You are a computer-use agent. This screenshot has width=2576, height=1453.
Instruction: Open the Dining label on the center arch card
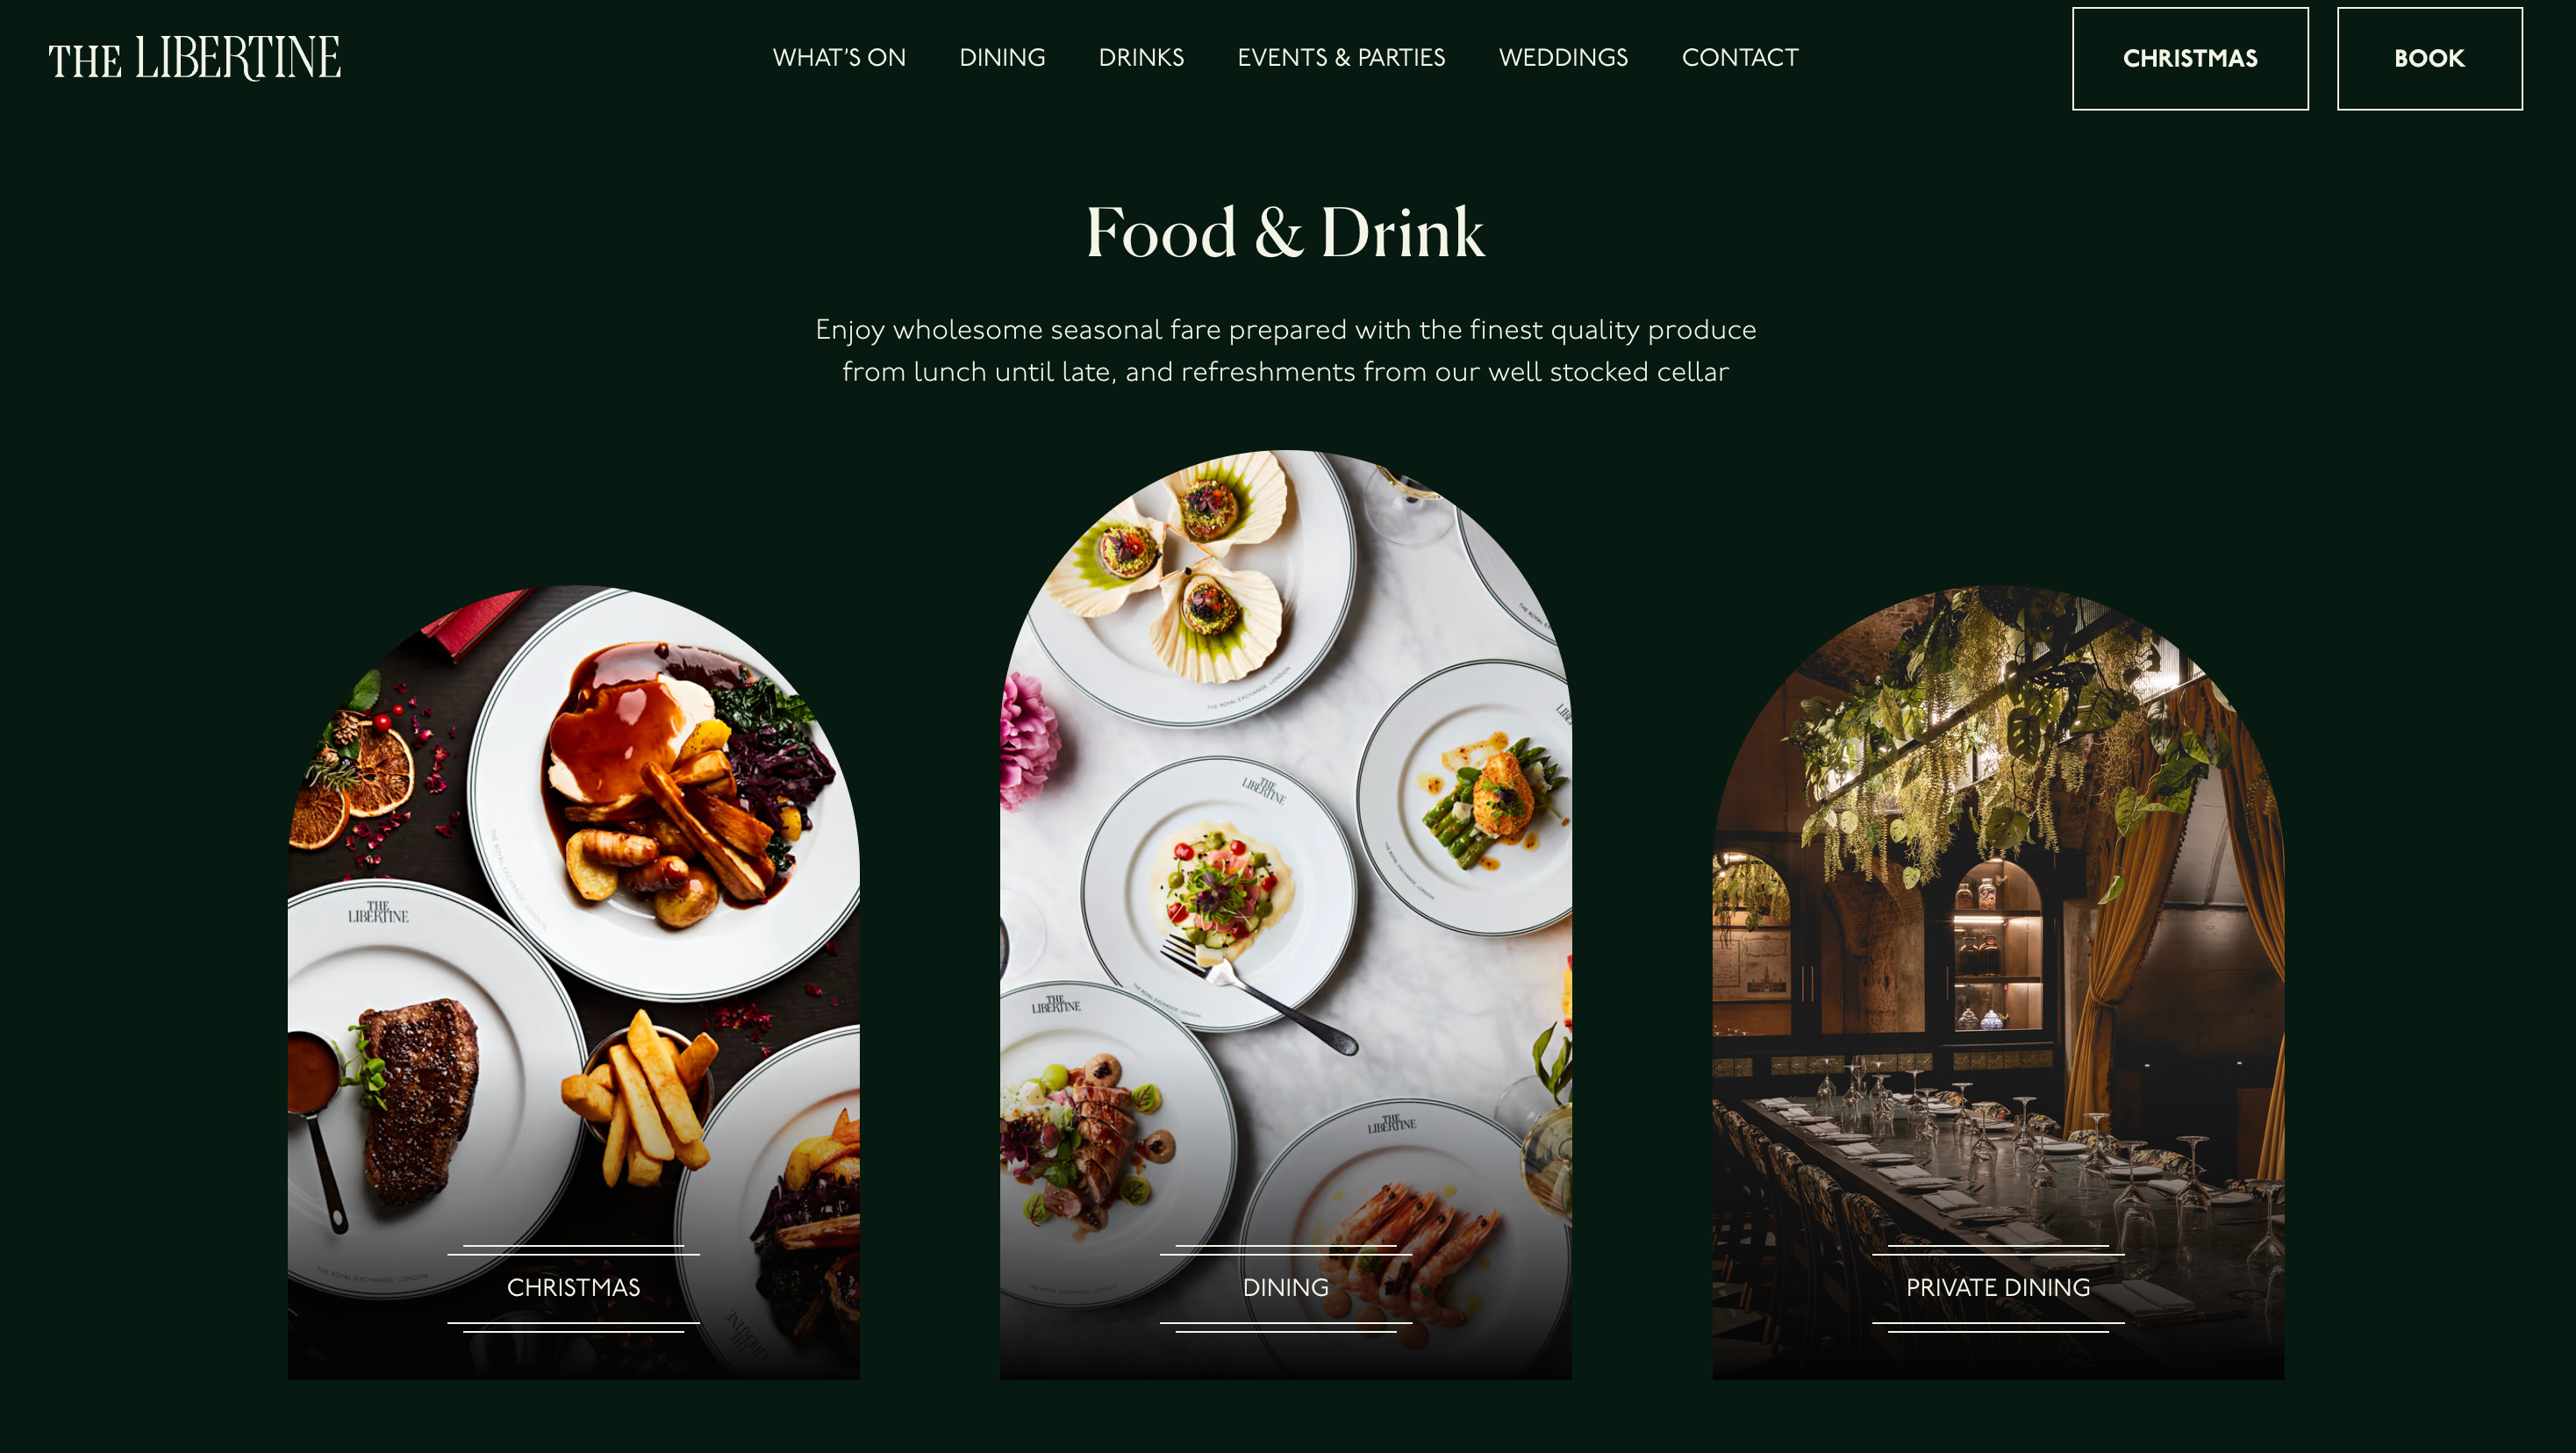tap(1285, 1288)
